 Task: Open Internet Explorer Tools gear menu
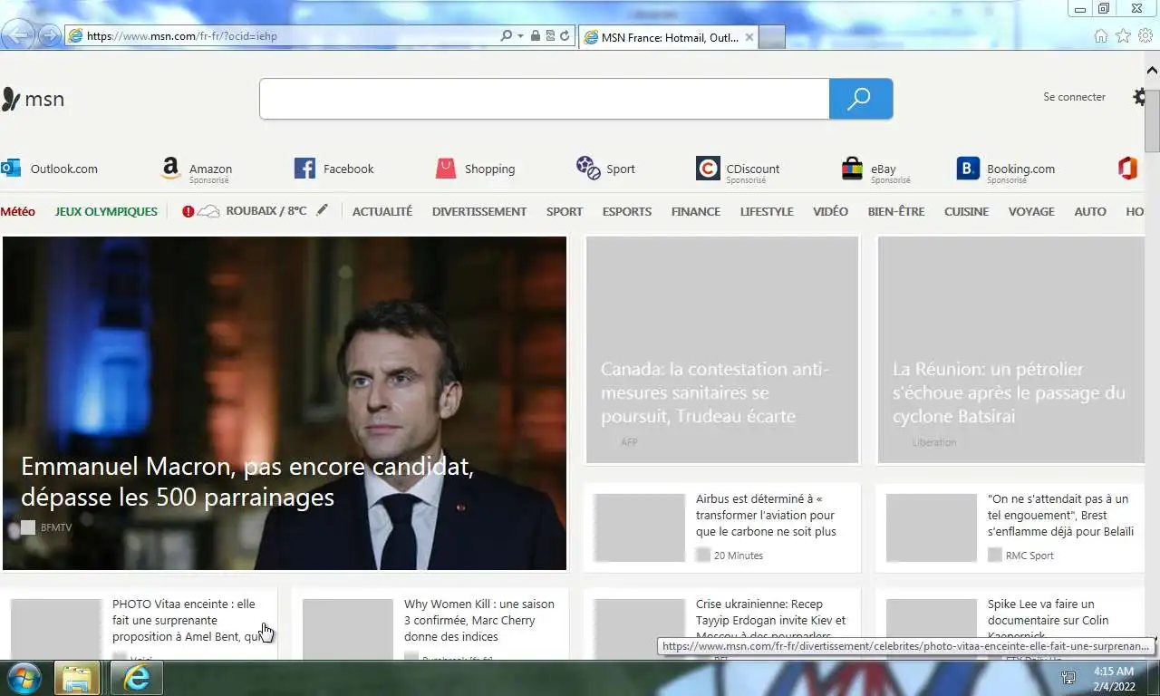[1145, 36]
